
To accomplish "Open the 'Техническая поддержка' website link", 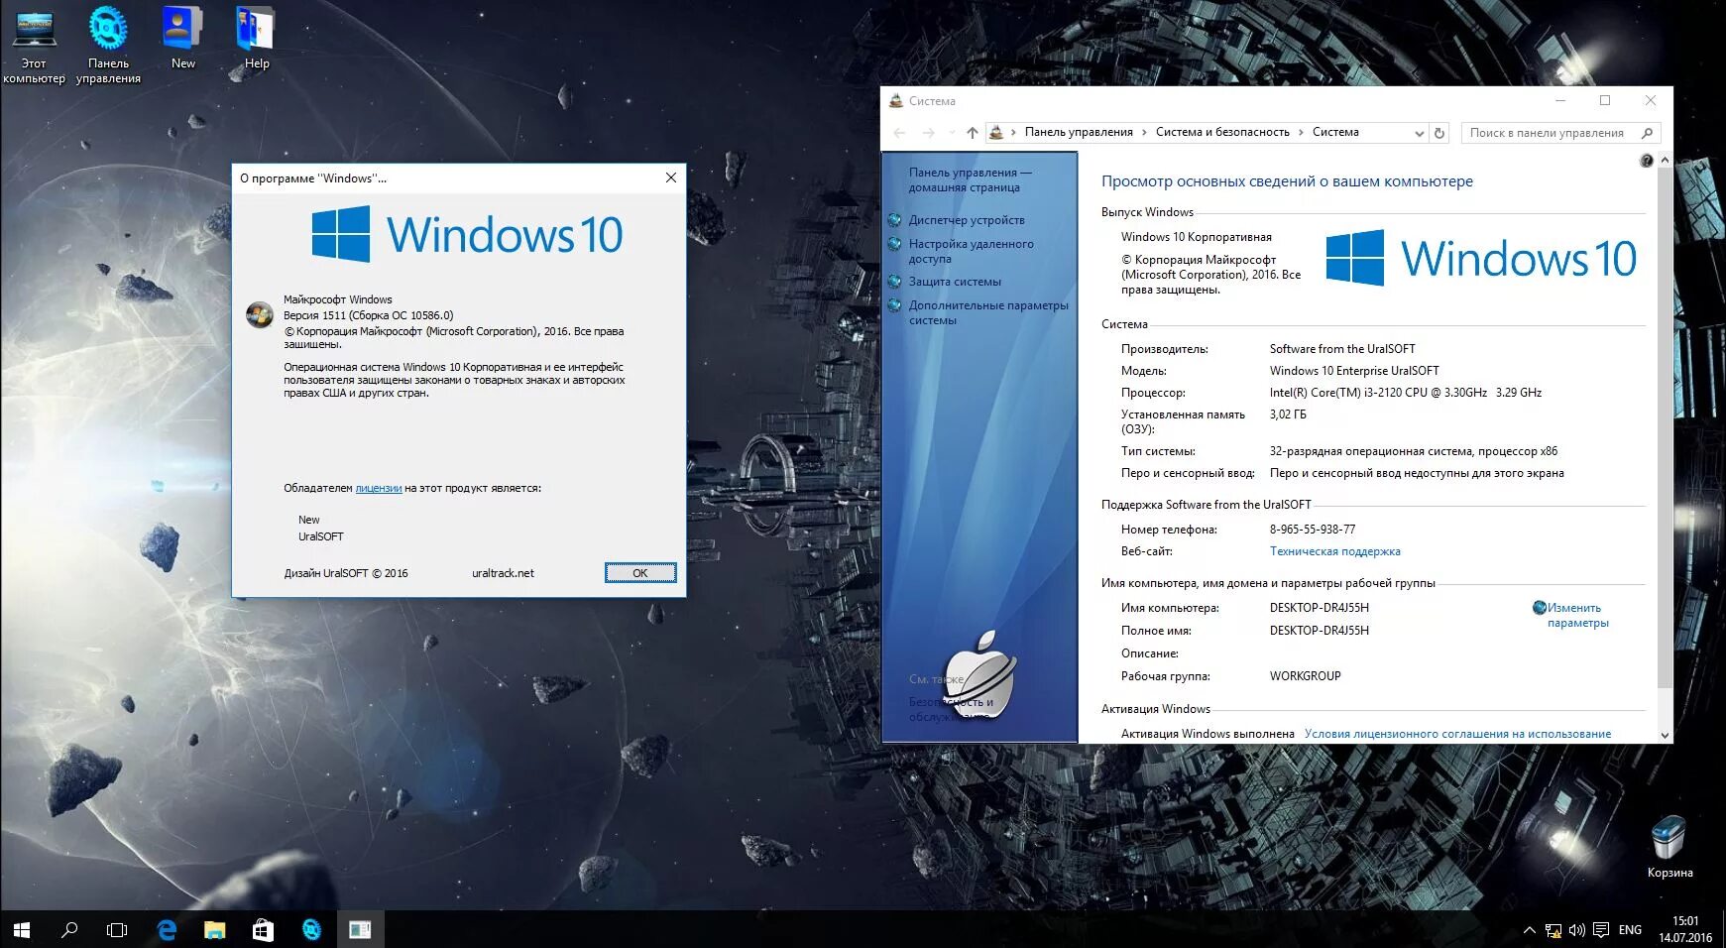I will (x=1334, y=551).
